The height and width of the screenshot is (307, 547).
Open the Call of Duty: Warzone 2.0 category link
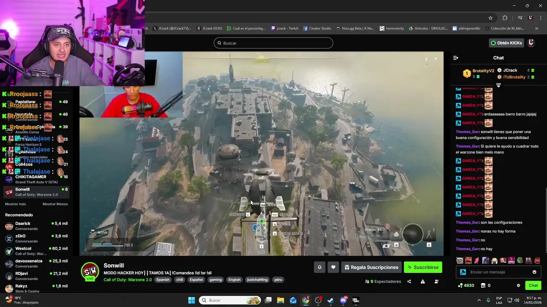pyautogui.click(x=128, y=280)
